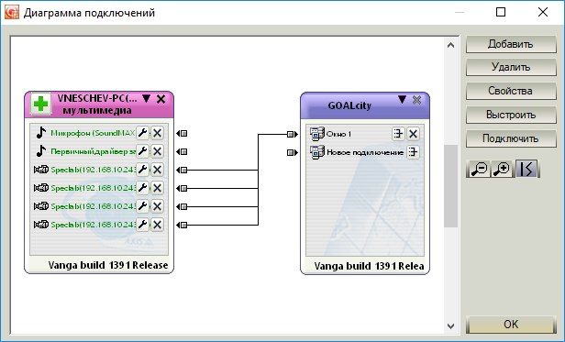This screenshot has height=342, width=565.
Task: Close the VNESCHEV-PC мультимедиа panel
Action: click(161, 99)
